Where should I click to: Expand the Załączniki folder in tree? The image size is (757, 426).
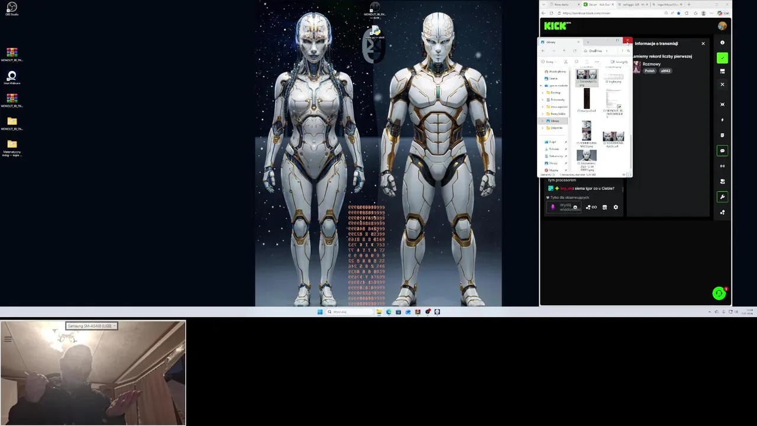543,128
